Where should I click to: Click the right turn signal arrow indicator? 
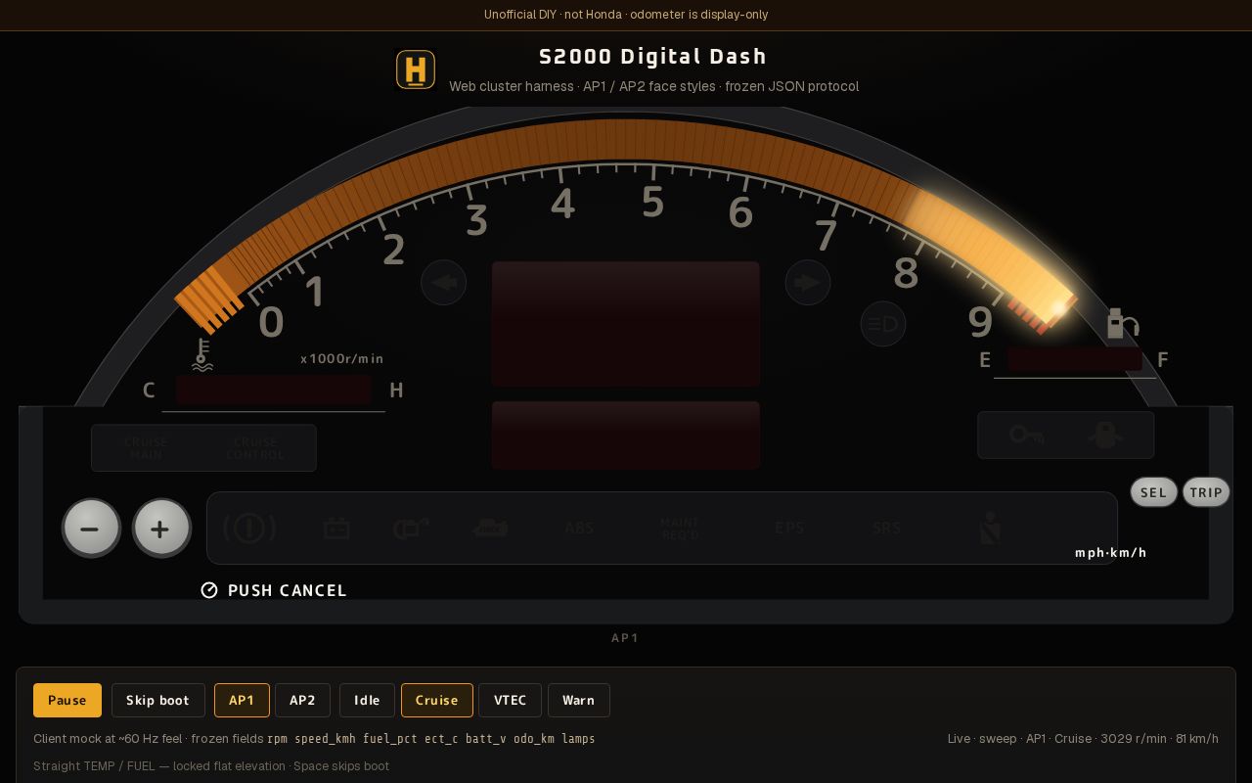click(808, 283)
